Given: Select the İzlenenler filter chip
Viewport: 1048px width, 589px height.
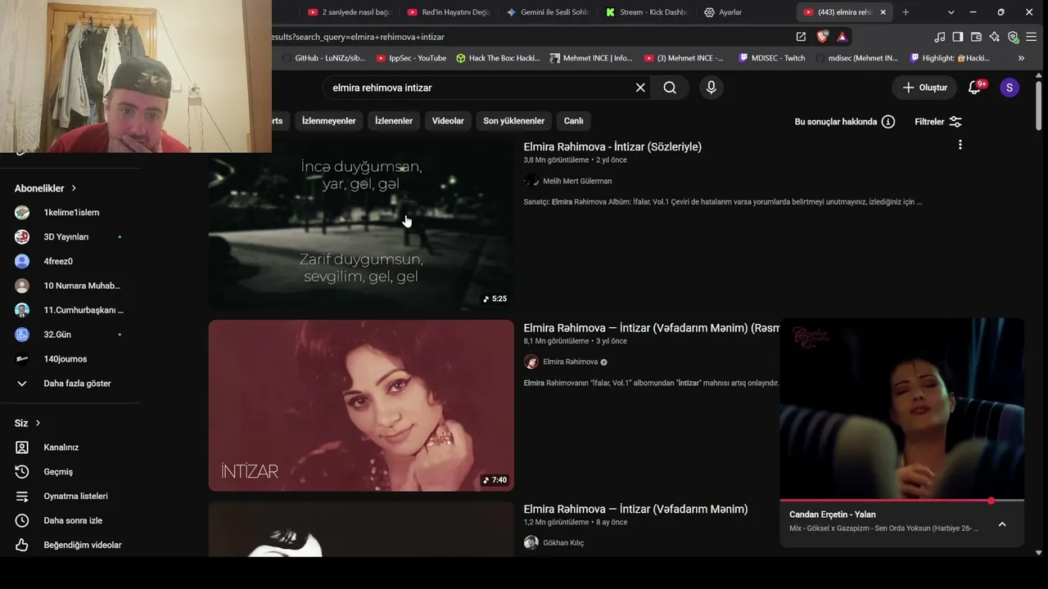Looking at the screenshot, I should [394, 121].
